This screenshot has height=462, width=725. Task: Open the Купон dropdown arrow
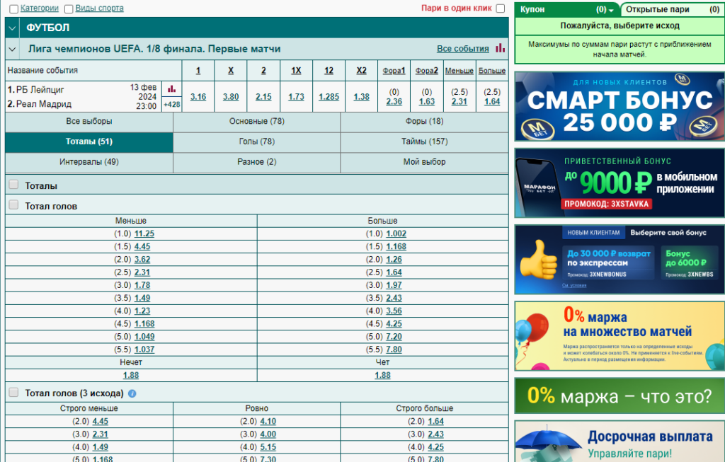[611, 10]
